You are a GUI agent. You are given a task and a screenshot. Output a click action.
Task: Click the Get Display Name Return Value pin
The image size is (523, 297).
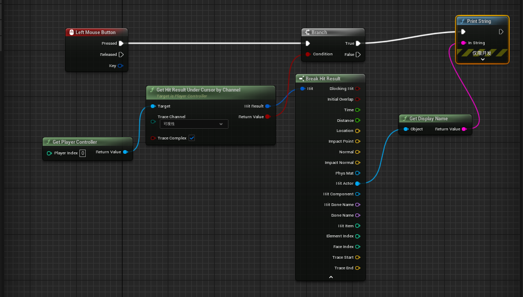point(464,129)
